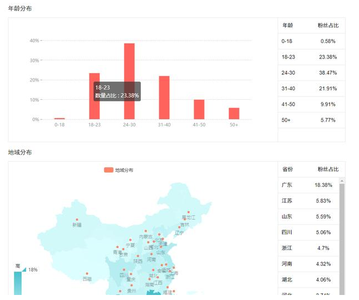359x300 pixels.
Task: Click the 31-40 age bar in chart
Action: (x=164, y=98)
